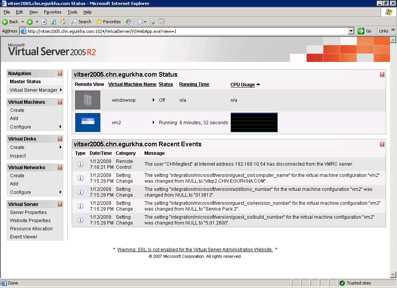Click the help icon in Virtual Disks header
397x288 pixels.
pyautogui.click(x=60, y=139)
